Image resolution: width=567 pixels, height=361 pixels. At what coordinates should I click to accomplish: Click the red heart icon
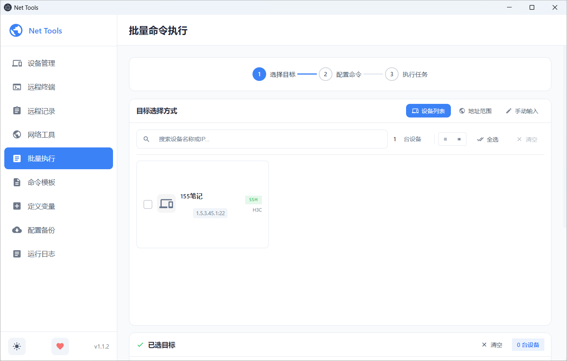click(x=60, y=346)
